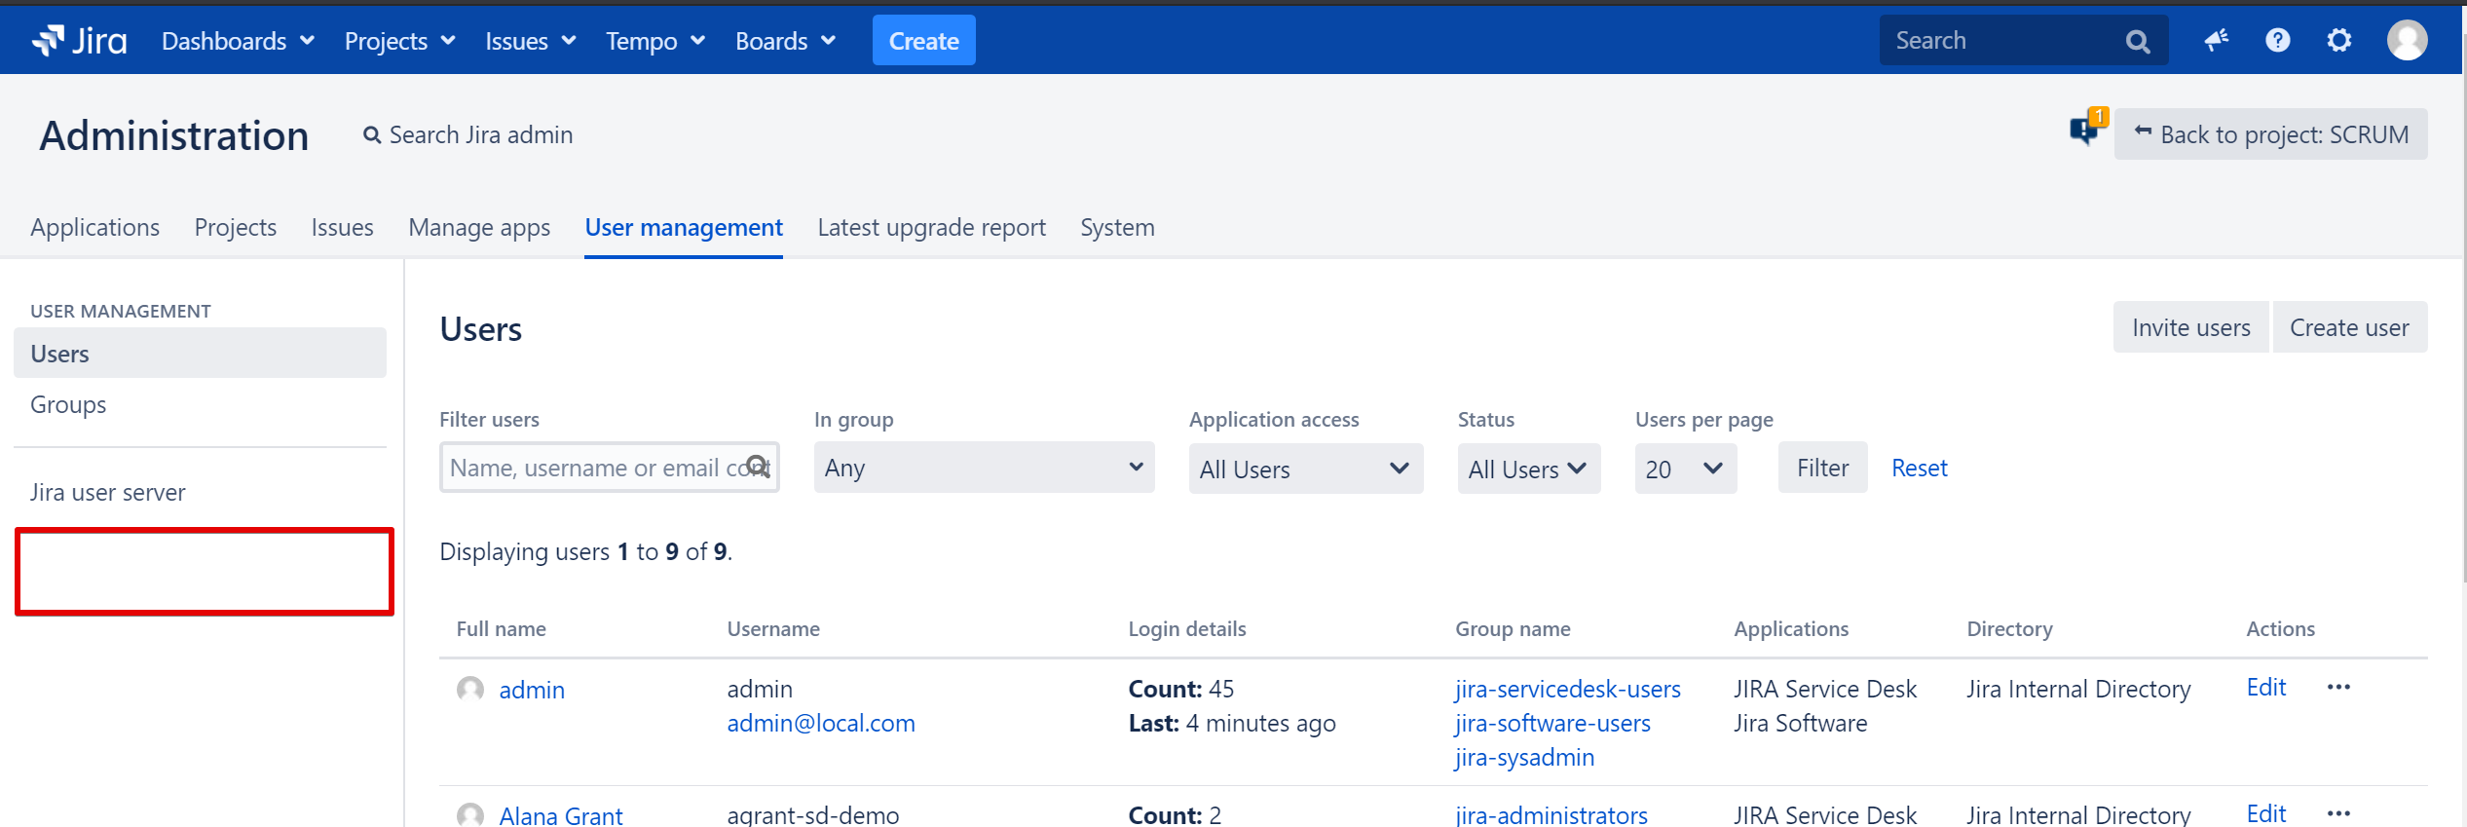Open the jira-administrators group link
The height and width of the screenshot is (827, 2467).
point(1551,814)
